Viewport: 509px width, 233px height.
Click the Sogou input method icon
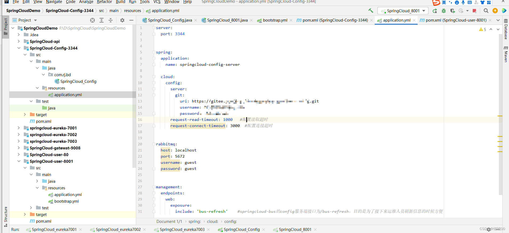click(x=436, y=2)
